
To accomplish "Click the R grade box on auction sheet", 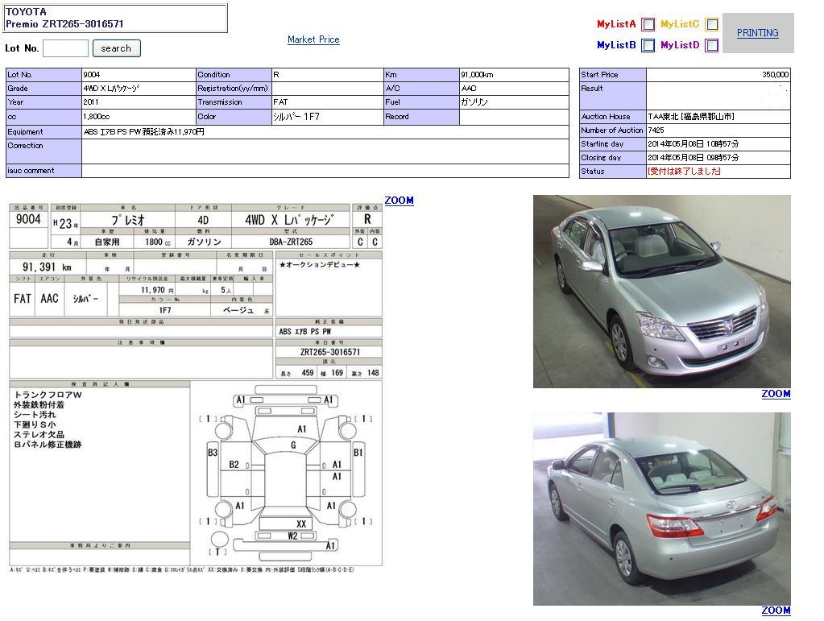I will [x=368, y=219].
